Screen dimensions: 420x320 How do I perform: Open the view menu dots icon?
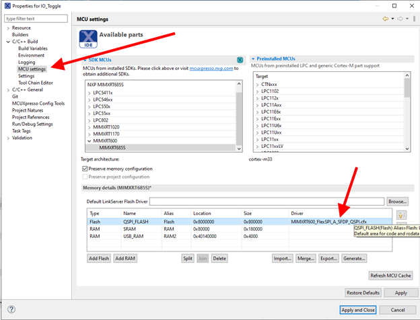point(414,19)
